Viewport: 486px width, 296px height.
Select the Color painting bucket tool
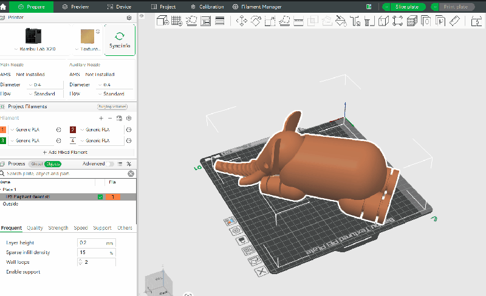click(x=341, y=21)
